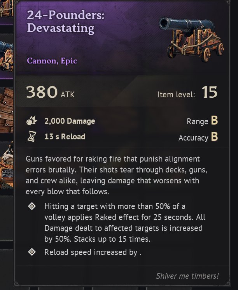Select the wooden planks inventory slot at left edge
The image size is (238, 290).
pos(7,111)
